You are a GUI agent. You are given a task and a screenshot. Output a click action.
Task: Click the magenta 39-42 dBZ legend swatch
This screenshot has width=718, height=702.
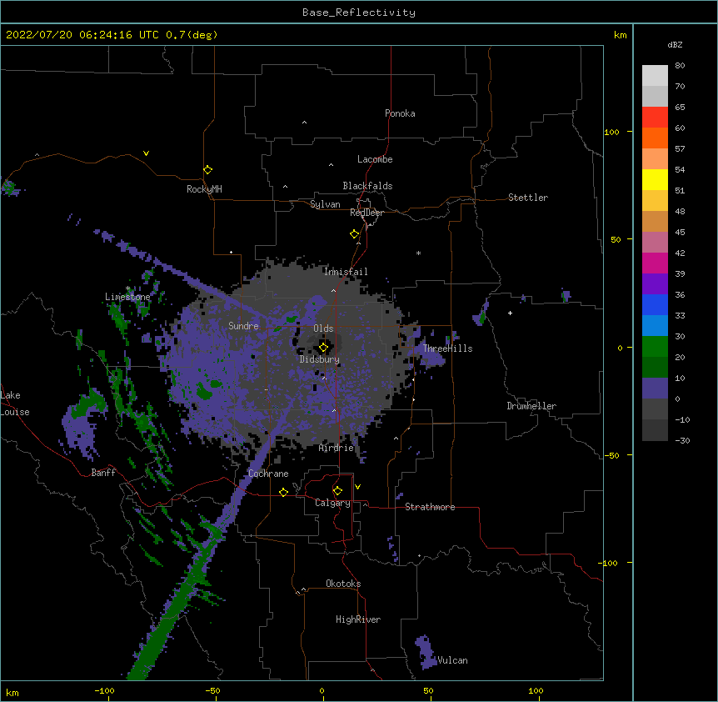coord(655,263)
